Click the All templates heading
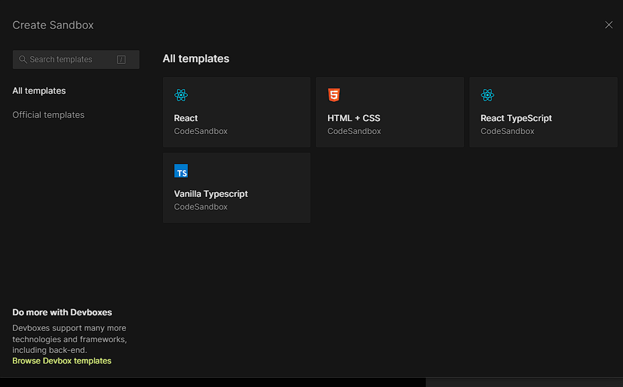The image size is (623, 387). click(x=196, y=58)
